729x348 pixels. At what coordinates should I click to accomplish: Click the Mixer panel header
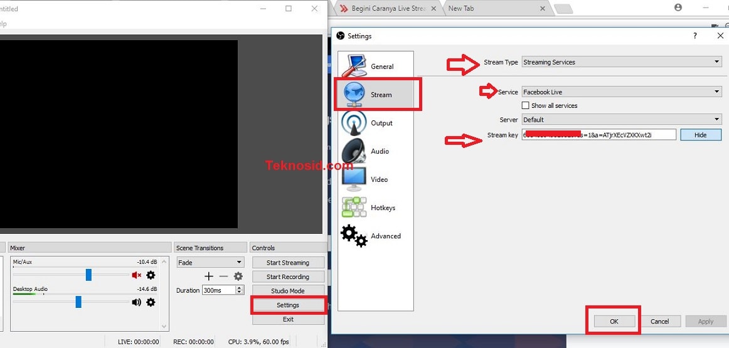88,248
